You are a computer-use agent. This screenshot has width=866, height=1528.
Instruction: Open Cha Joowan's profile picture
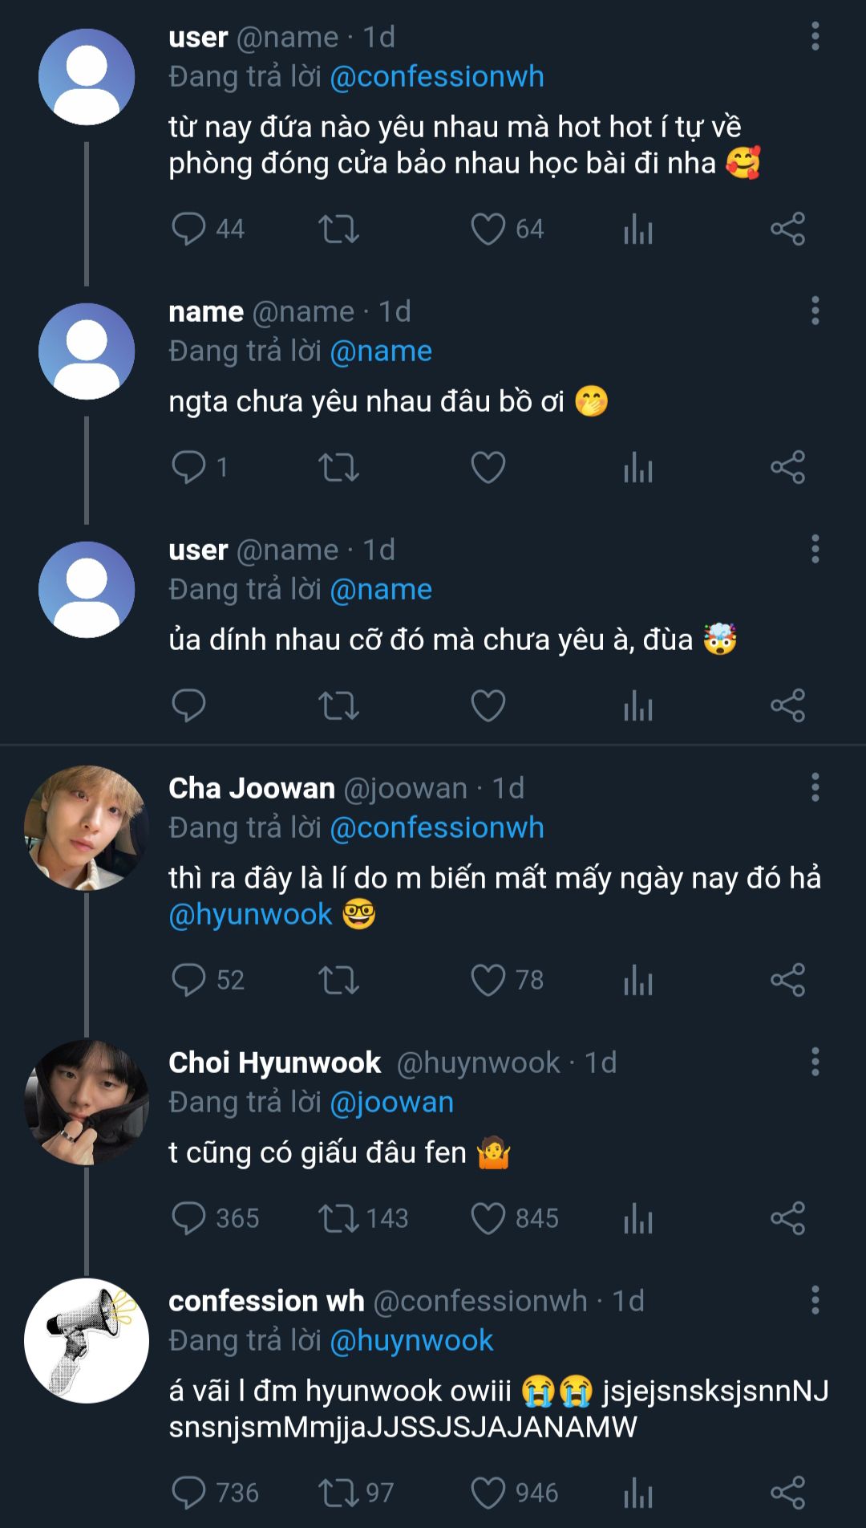point(87,827)
